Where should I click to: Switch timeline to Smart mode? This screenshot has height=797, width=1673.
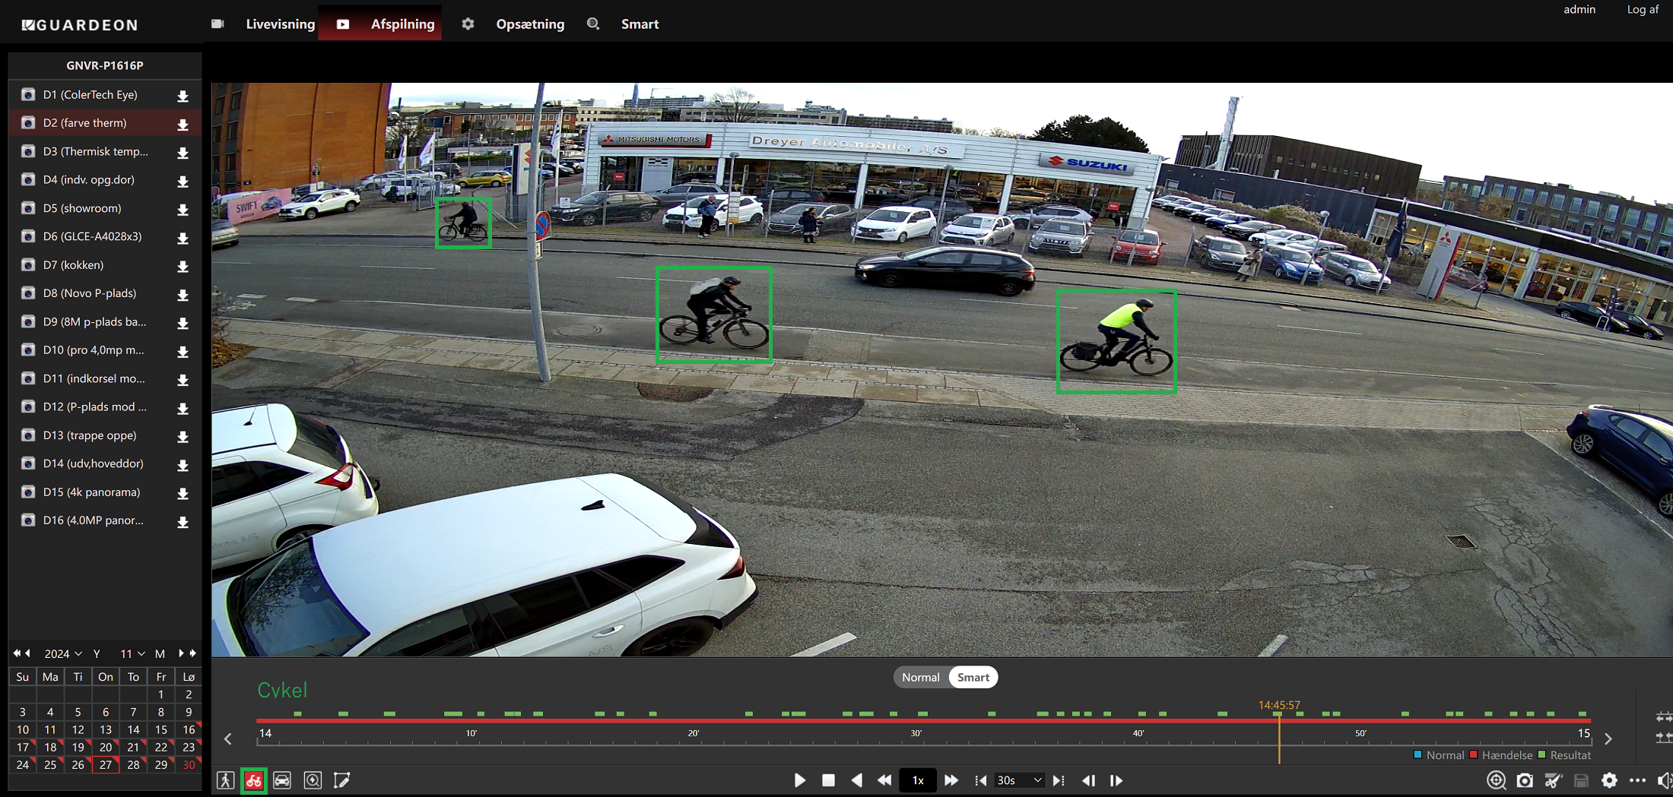973,677
